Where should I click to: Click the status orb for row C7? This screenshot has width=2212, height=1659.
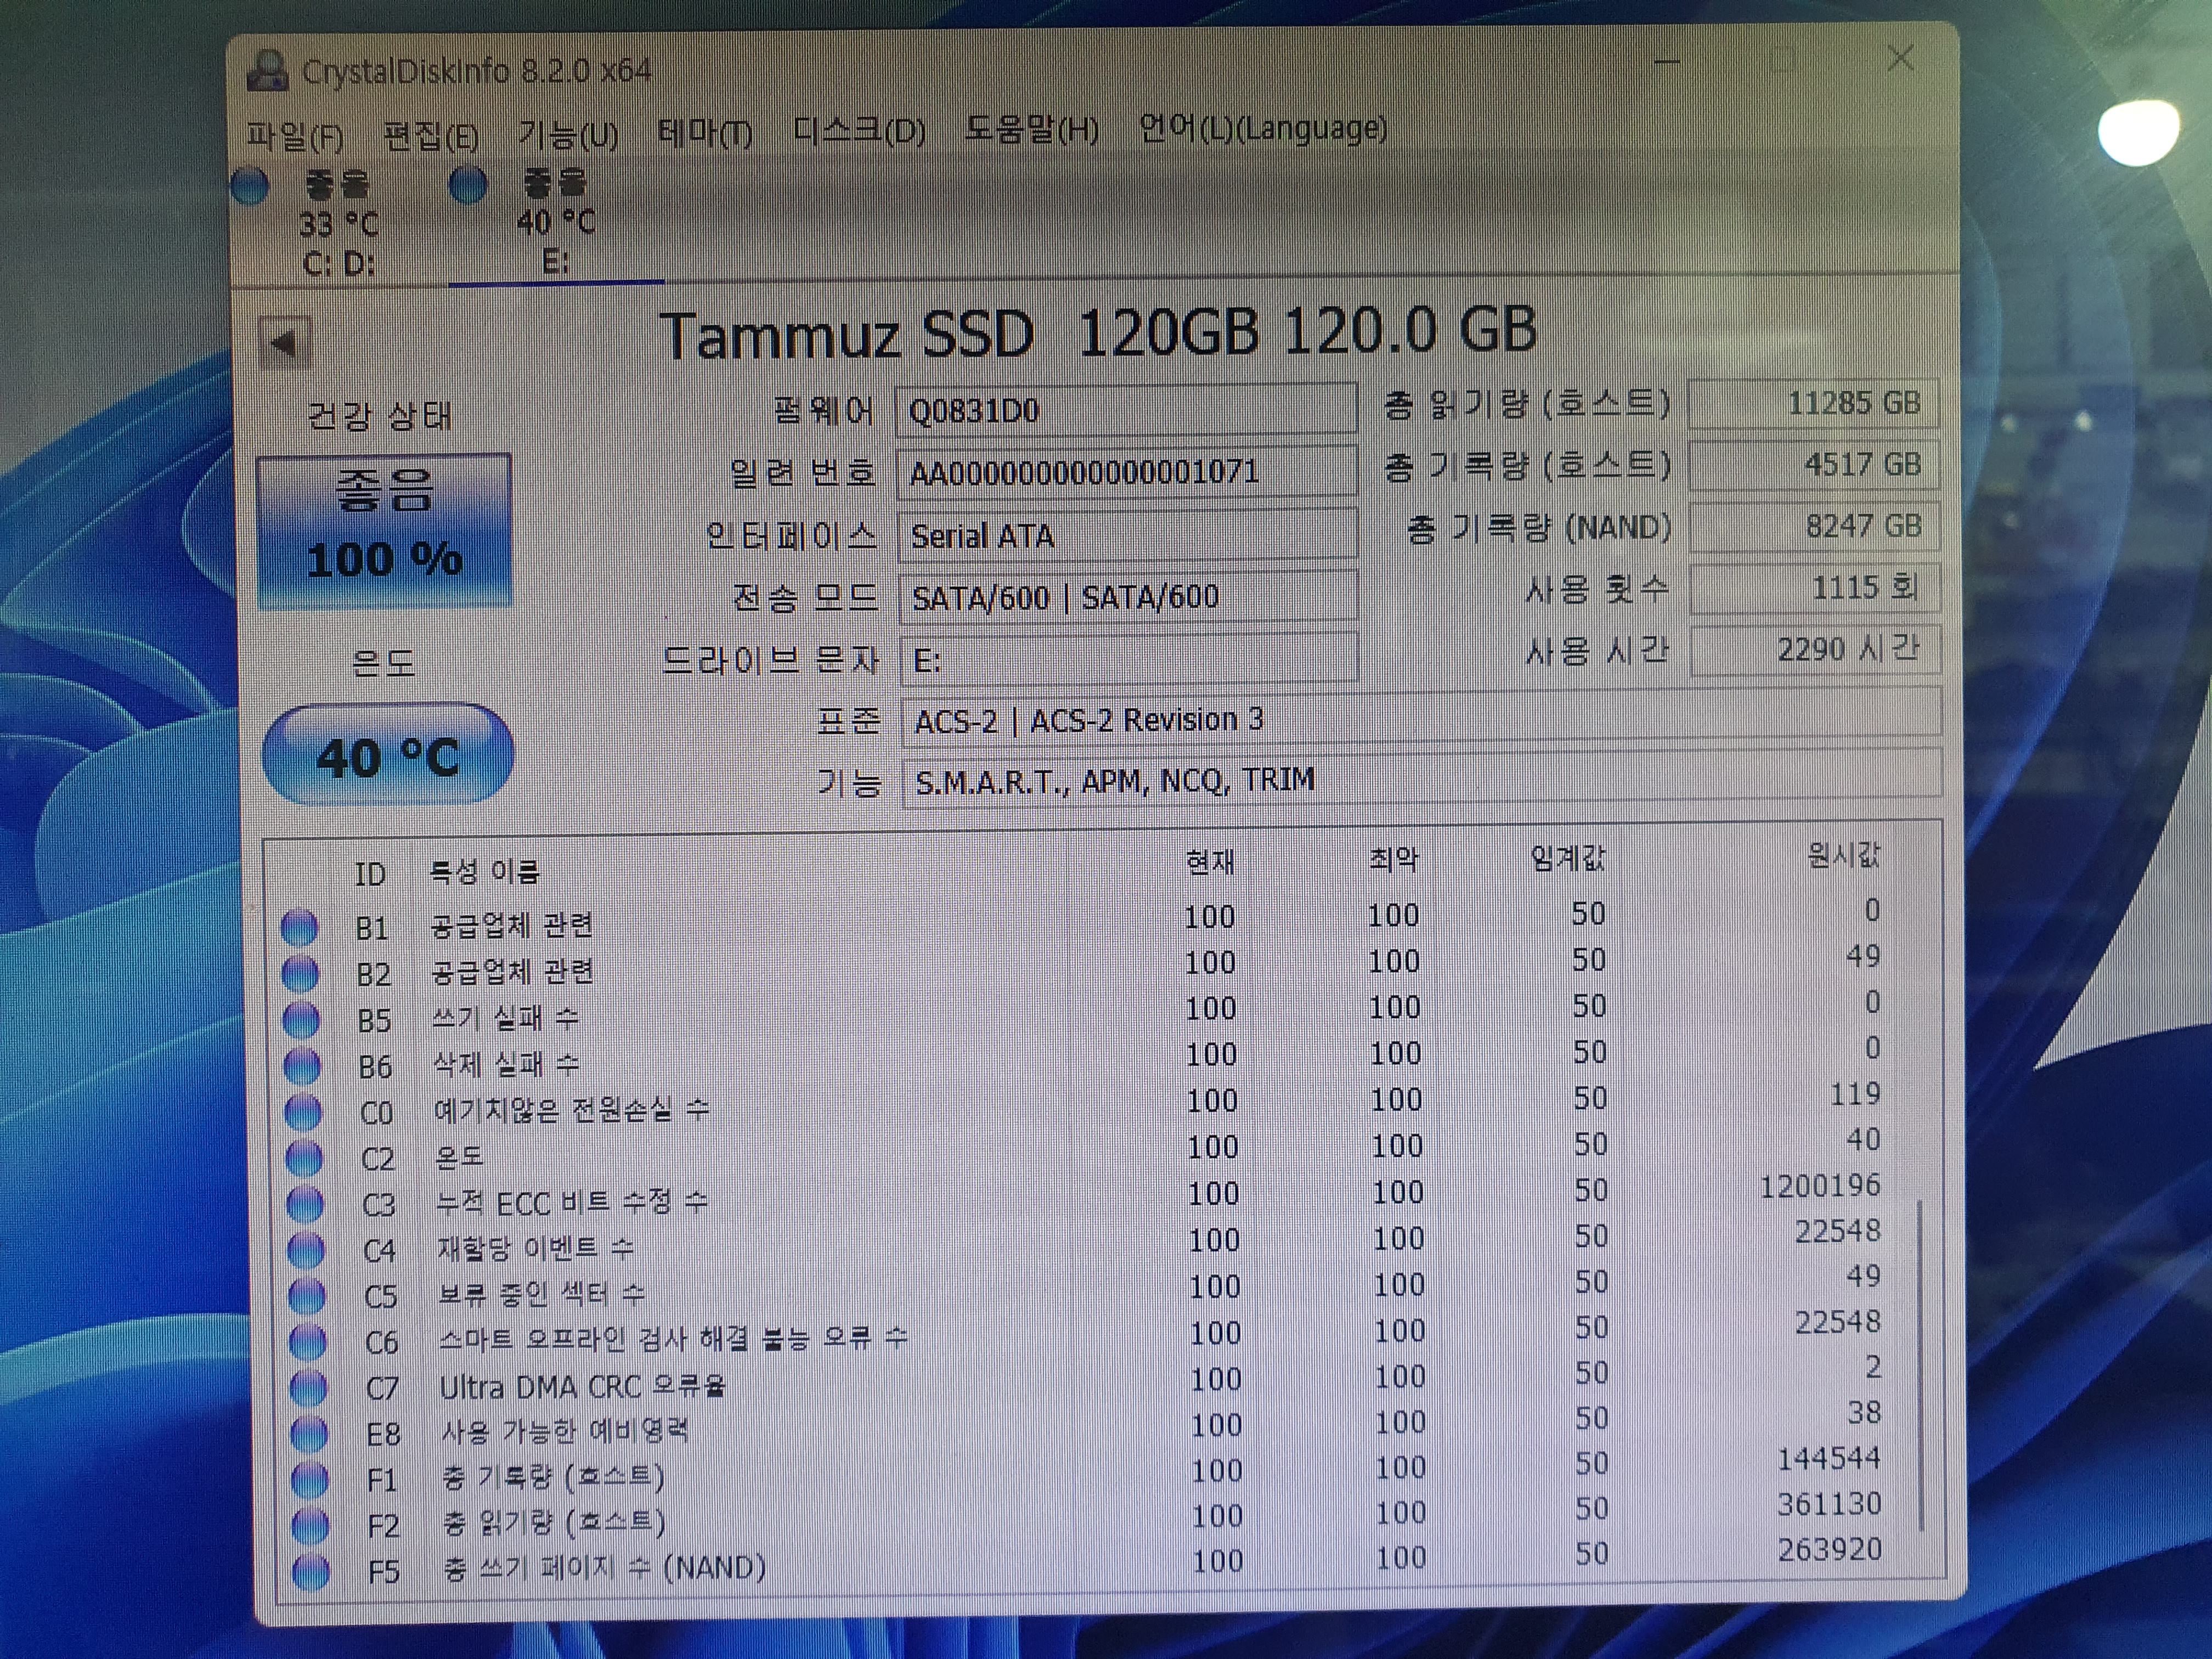(308, 1387)
